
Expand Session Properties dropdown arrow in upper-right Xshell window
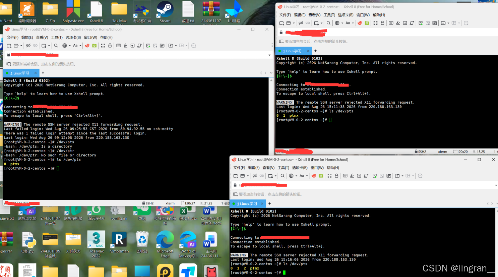[x=321, y=23]
